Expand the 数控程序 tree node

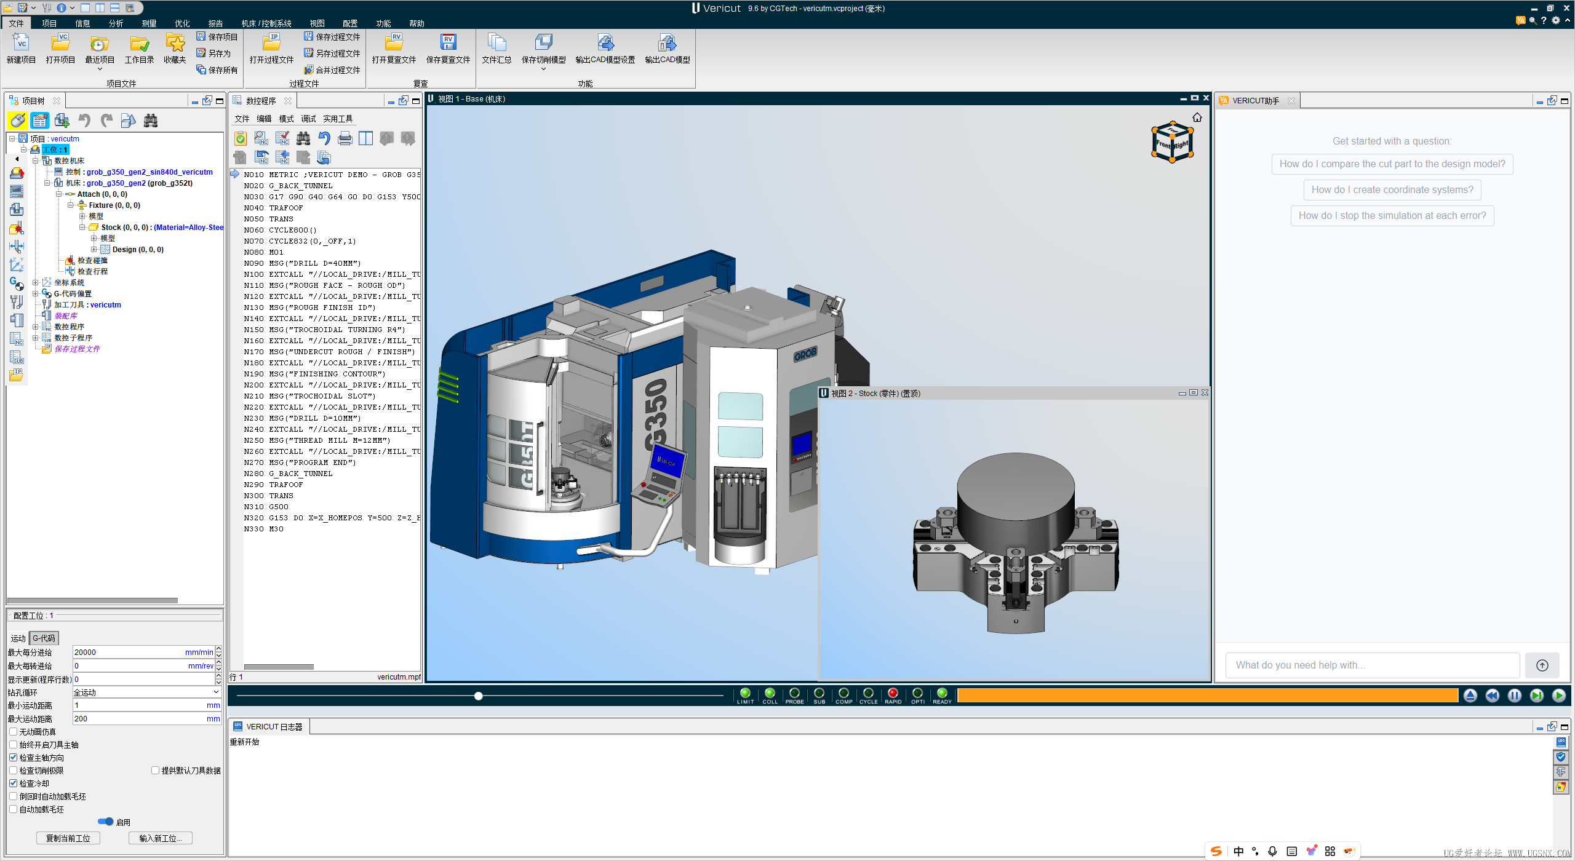pyautogui.click(x=36, y=327)
